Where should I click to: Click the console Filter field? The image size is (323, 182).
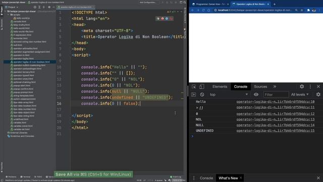click(276, 95)
